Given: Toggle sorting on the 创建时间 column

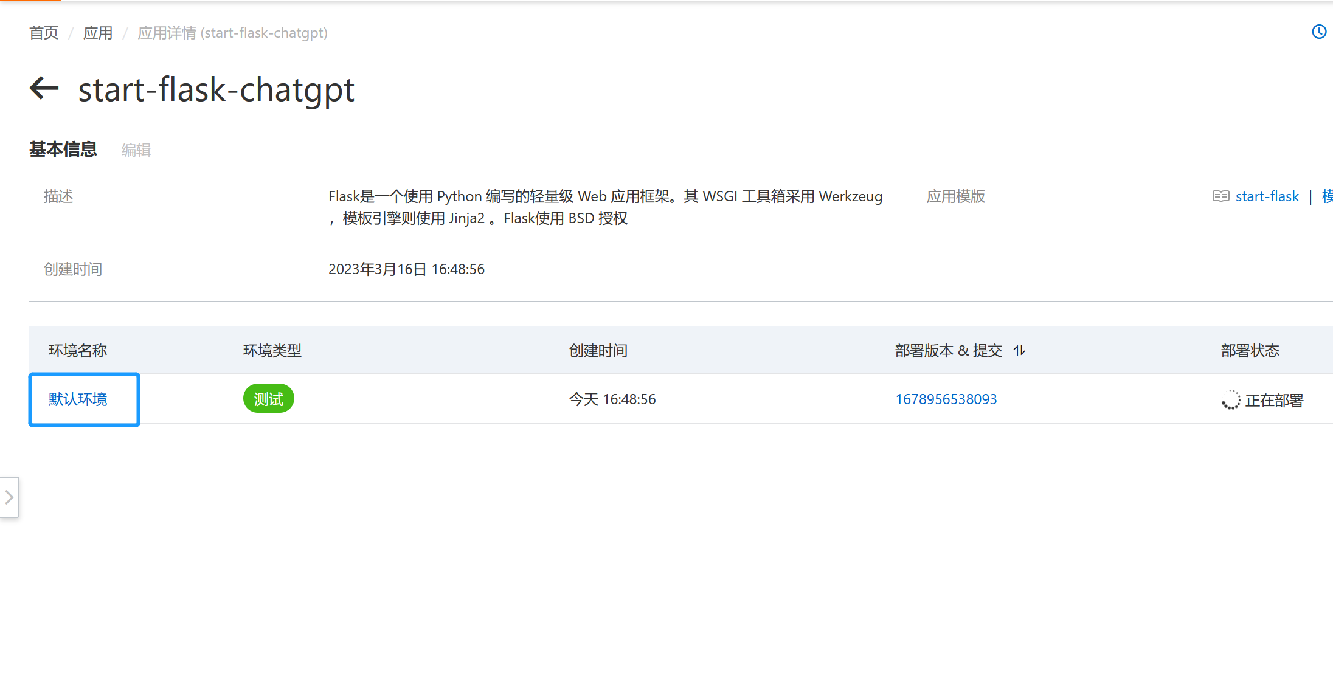Looking at the screenshot, I should tap(598, 351).
